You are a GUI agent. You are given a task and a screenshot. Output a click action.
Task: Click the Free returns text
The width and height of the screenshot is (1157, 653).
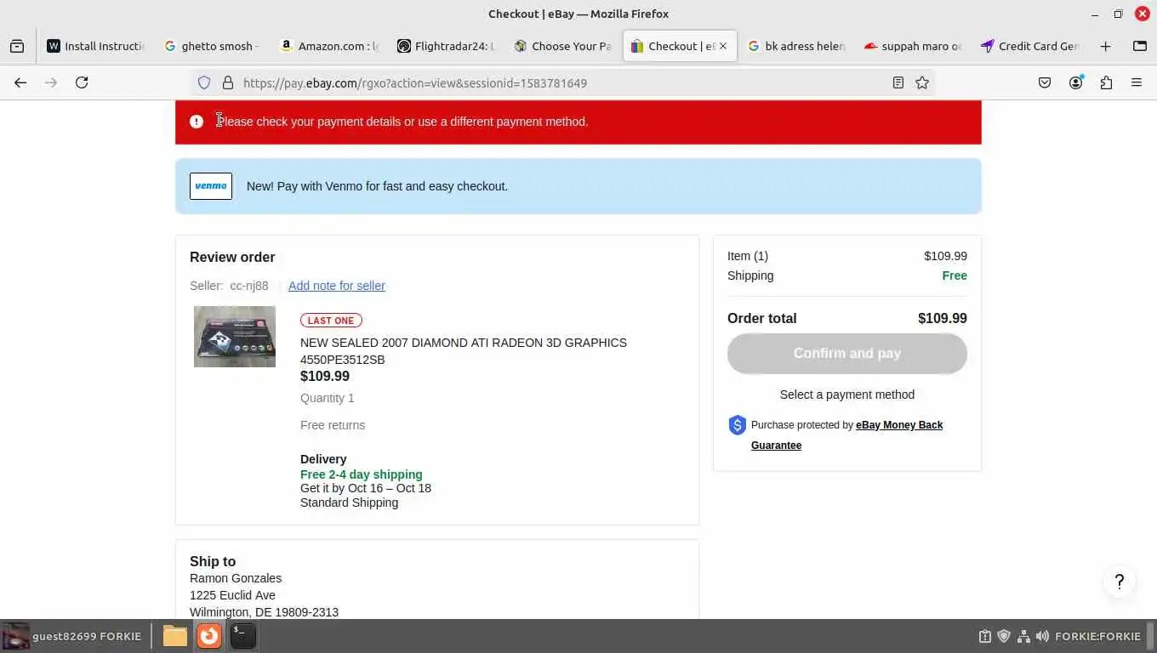point(333,425)
